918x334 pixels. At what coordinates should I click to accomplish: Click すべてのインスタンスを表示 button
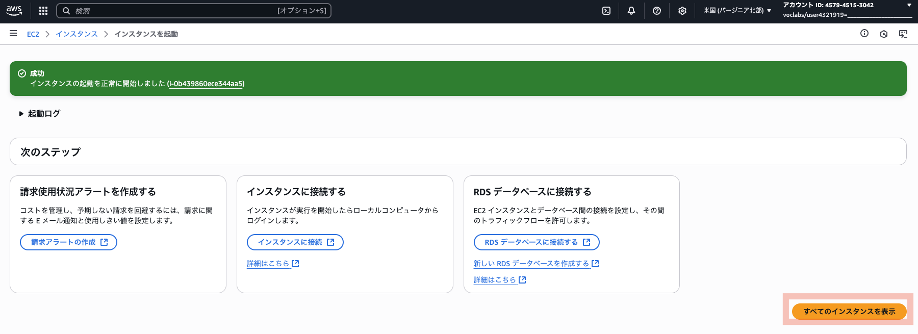[x=849, y=312]
